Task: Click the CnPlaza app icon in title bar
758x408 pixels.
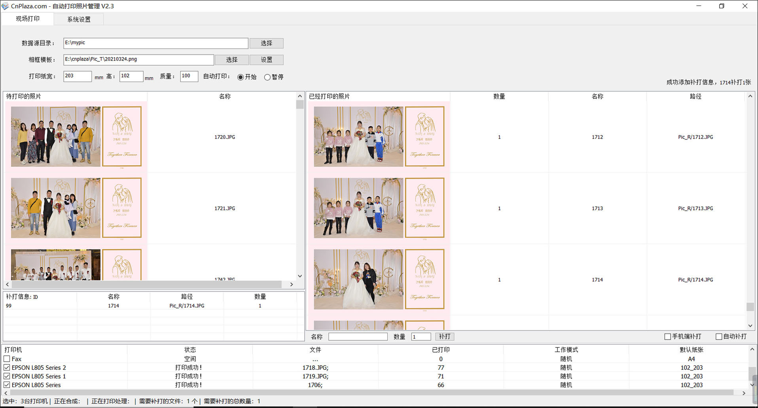Action: tap(5, 6)
